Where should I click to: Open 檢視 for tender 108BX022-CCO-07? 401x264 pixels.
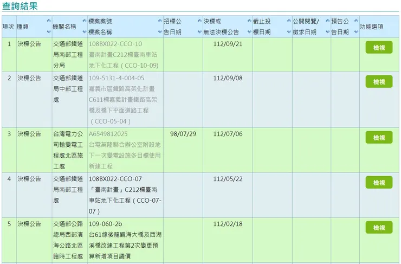(x=379, y=182)
